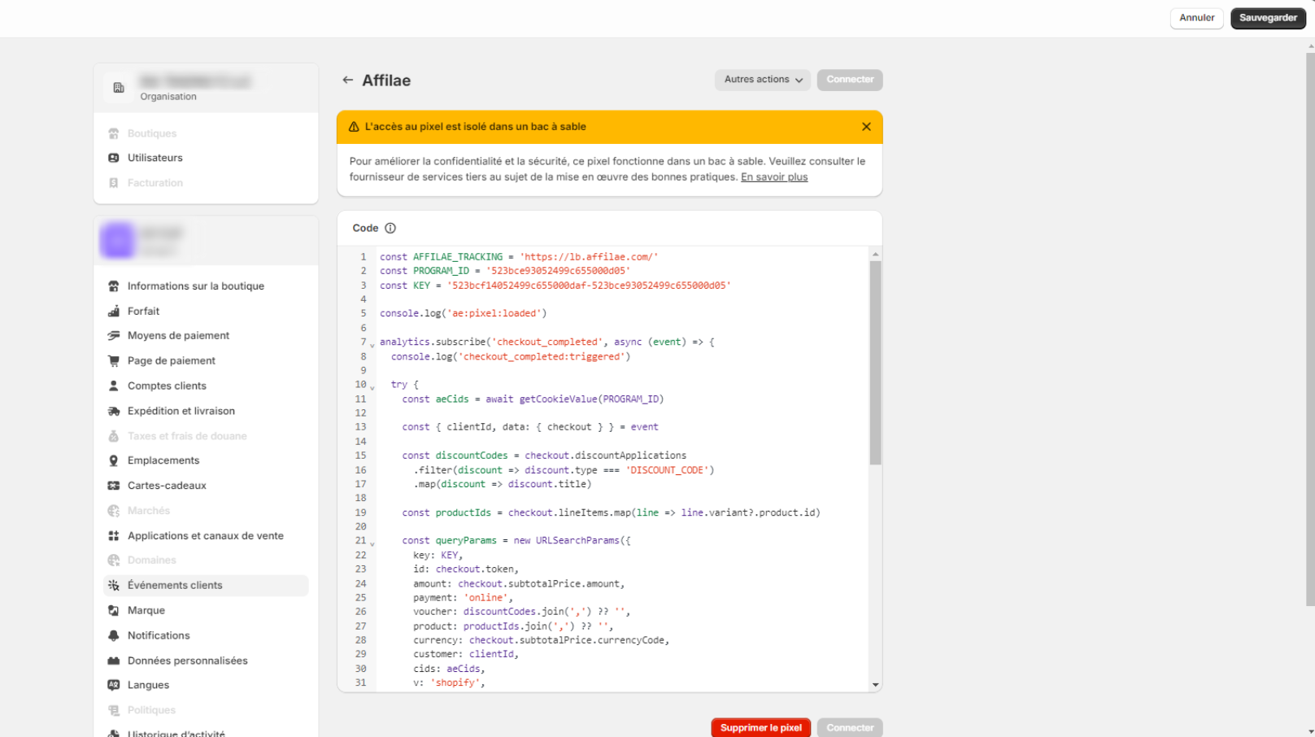This screenshot has height=737, width=1315.
Task: Click the Langues icon
Action: [x=114, y=686]
